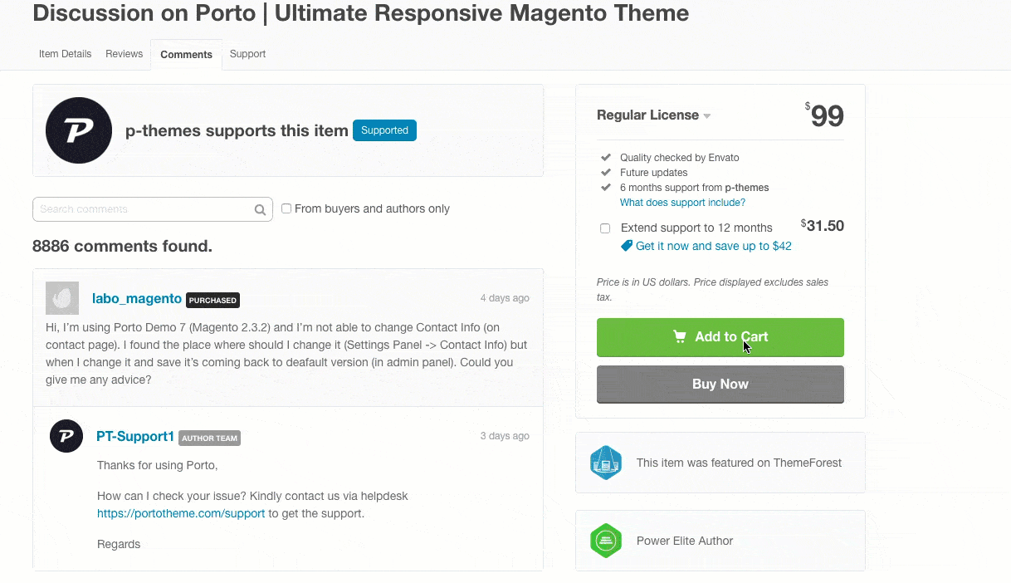The width and height of the screenshot is (1011, 583).
Task: Enable From buyers and authors only
Action: [x=286, y=208]
